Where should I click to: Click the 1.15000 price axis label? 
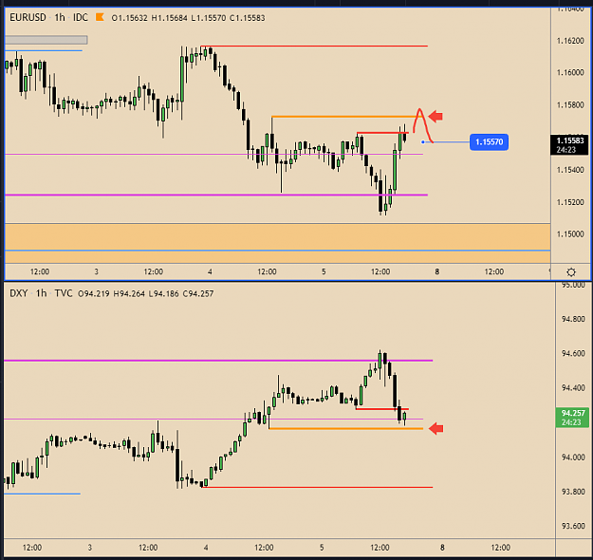tap(570, 234)
